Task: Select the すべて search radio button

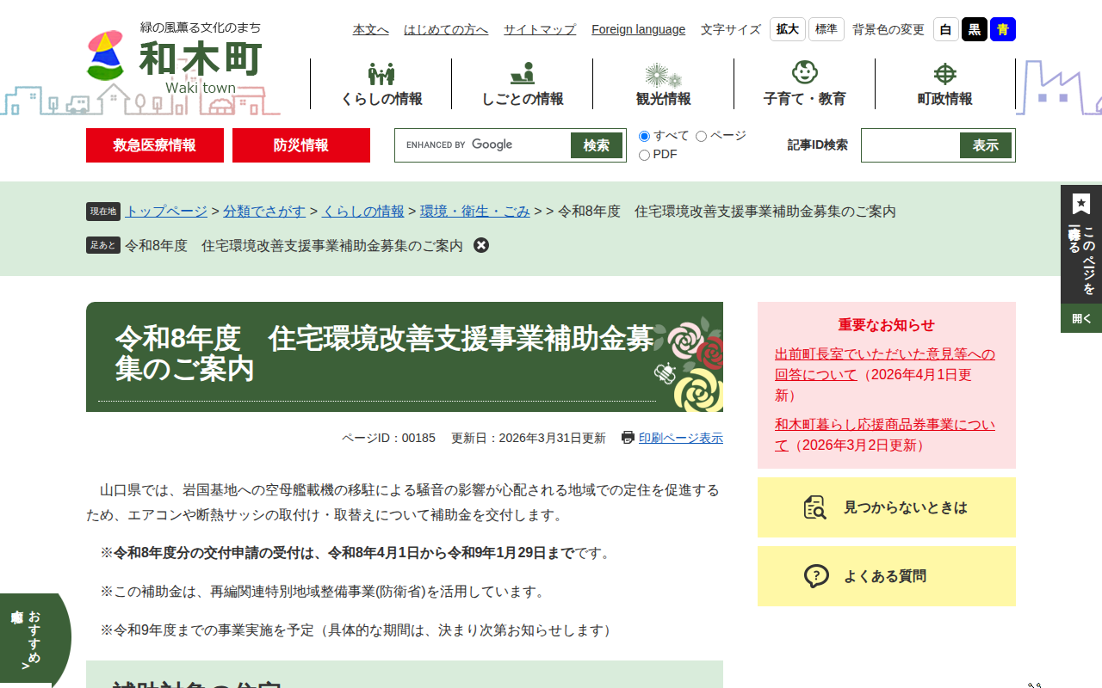Action: coord(643,136)
